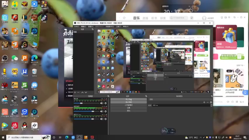
Task: Toggle 工作室模式 studio mode in OBS
Action: 129,105
